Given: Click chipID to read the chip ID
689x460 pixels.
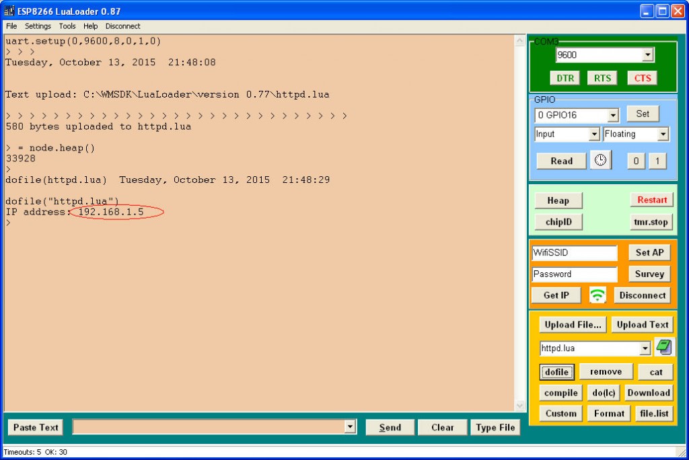Looking at the screenshot, I should [x=558, y=221].
